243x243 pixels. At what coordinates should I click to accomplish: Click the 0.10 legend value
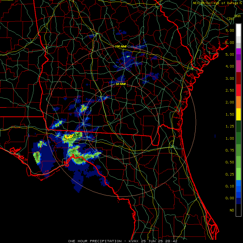tap(230, 186)
